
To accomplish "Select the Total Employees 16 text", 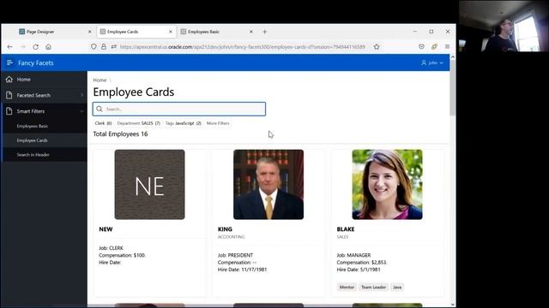I will (120, 134).
